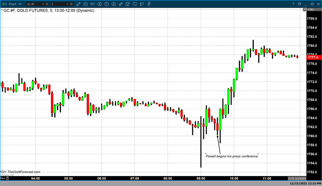Select the pencil drawing tool
Screen dimensions: 322x186
pos(79,4)
